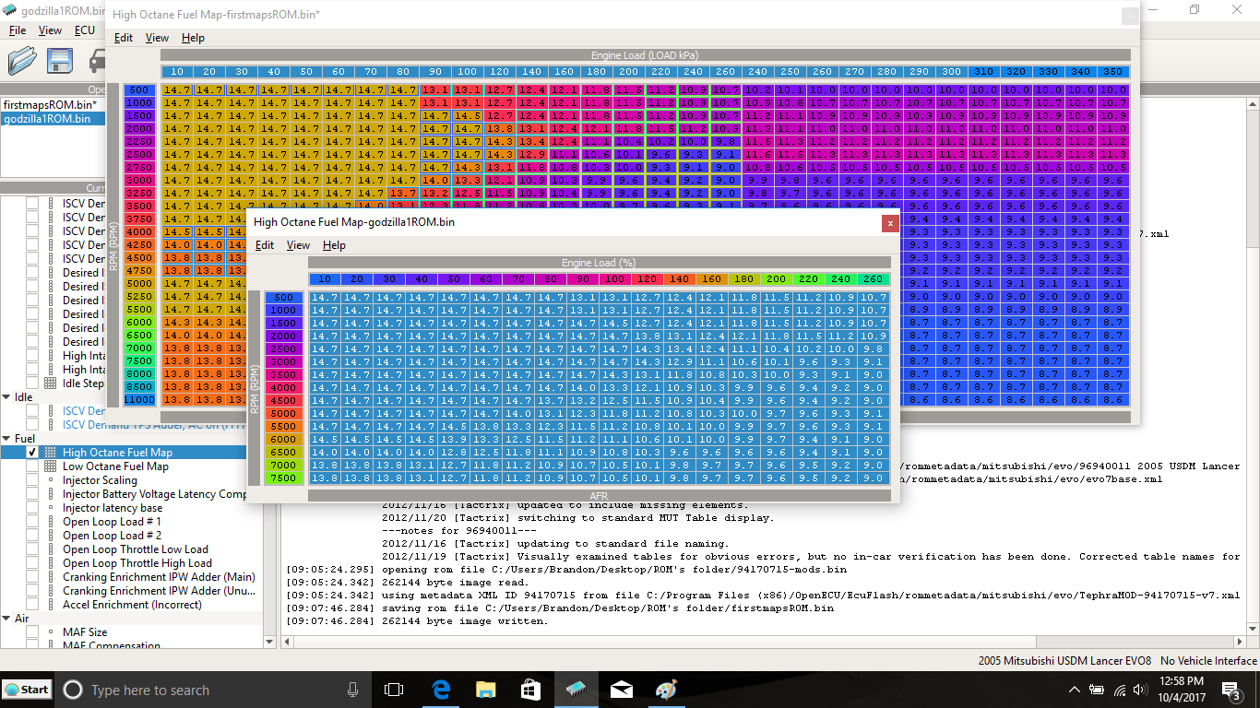The height and width of the screenshot is (708, 1260).
Task: Open the ECU menu in main window
Action: point(84,30)
